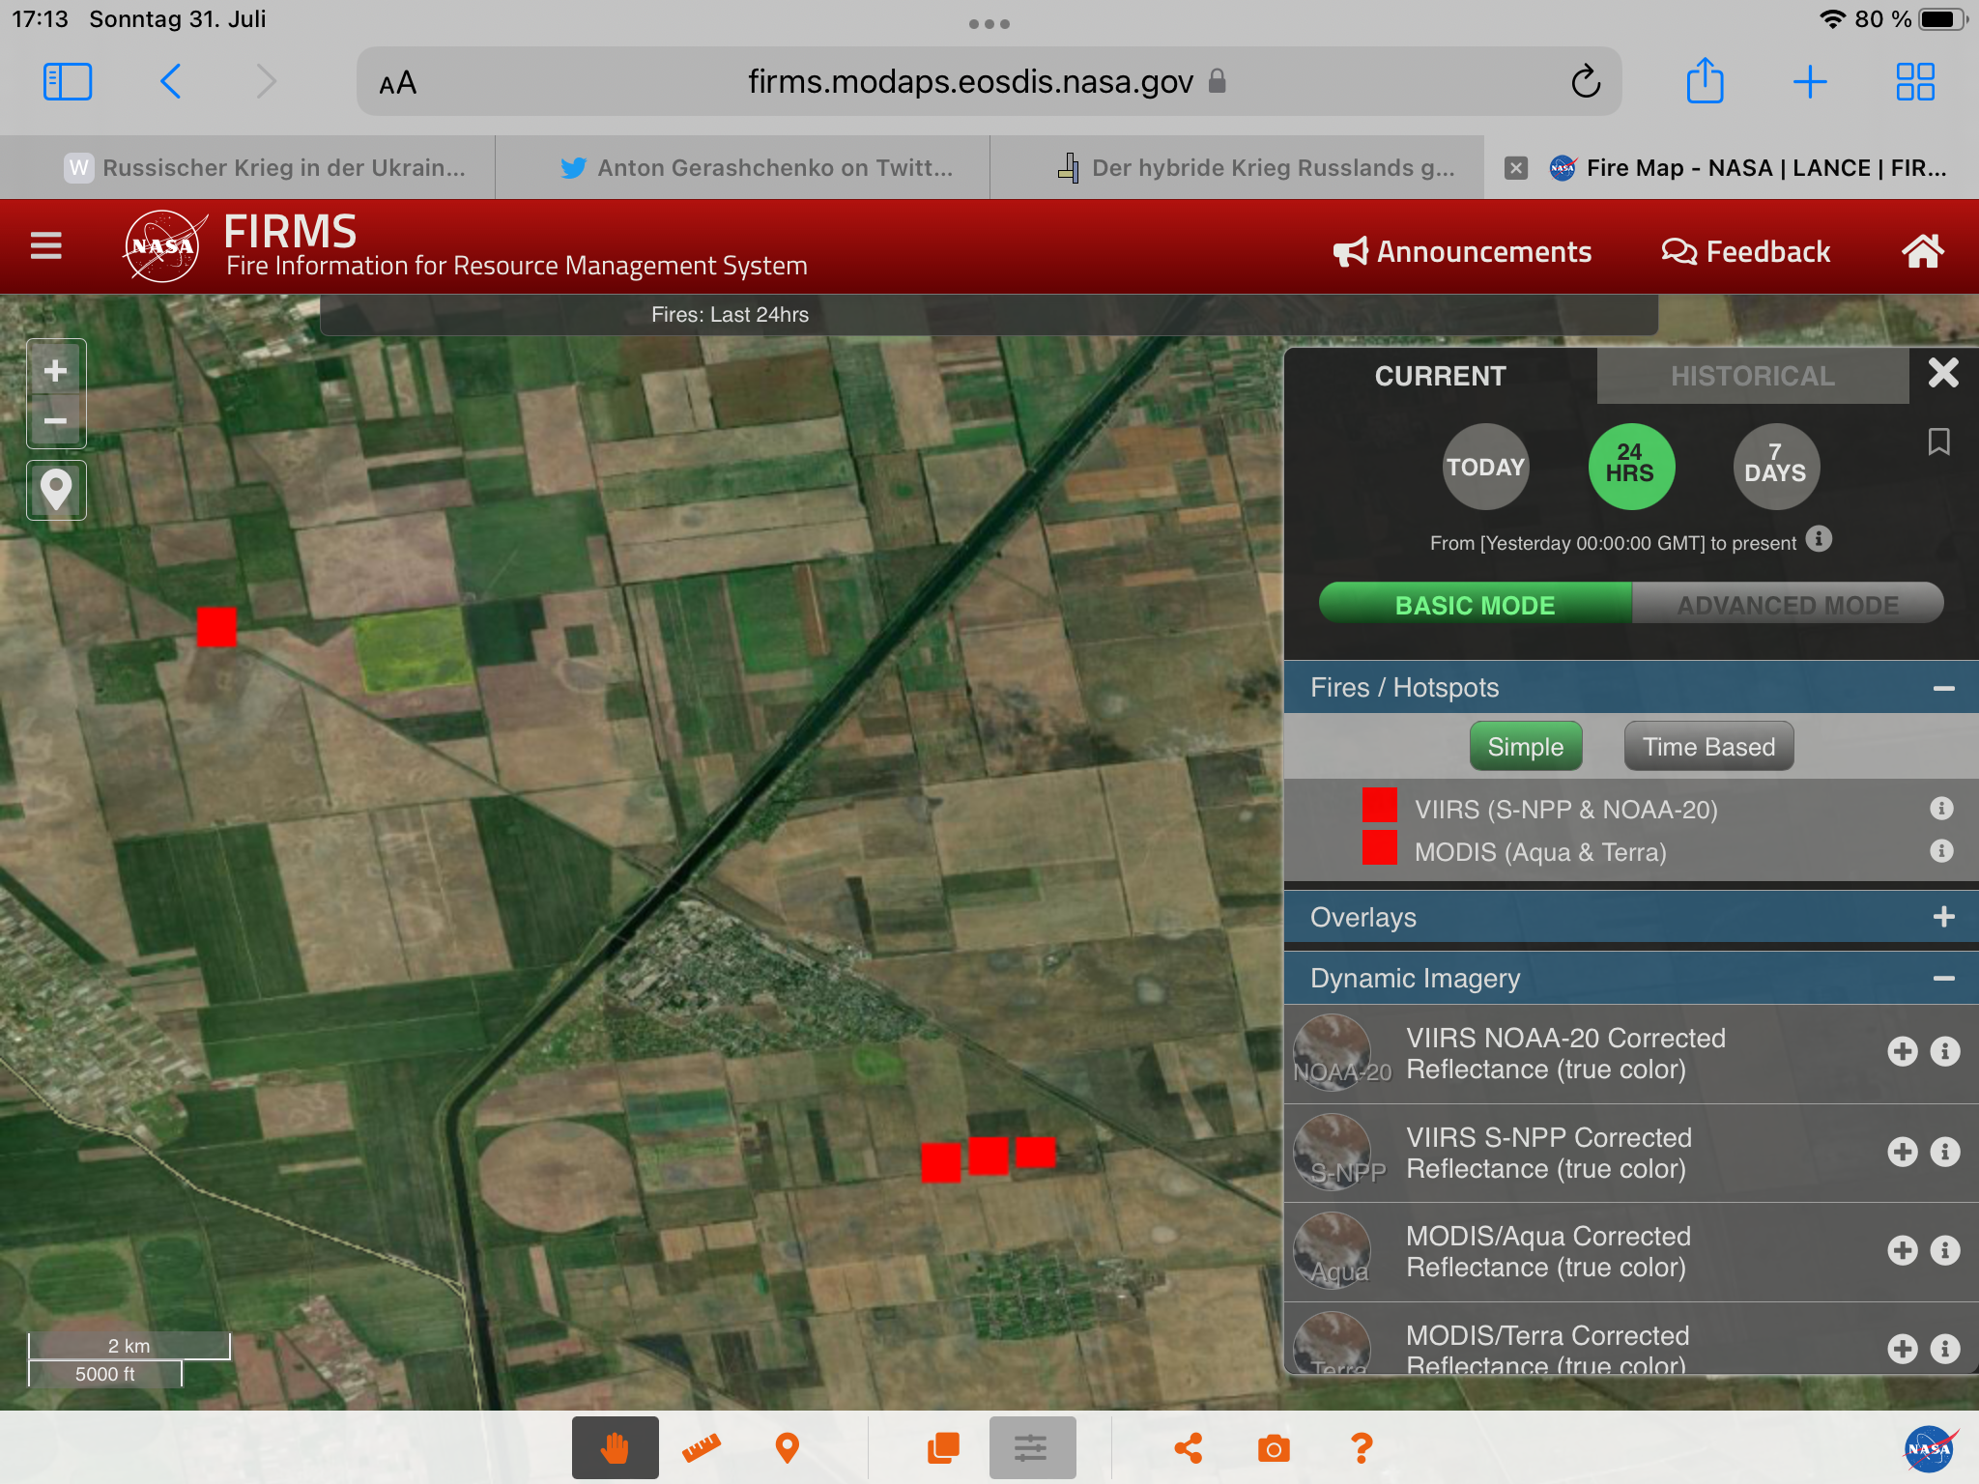The width and height of the screenshot is (1979, 1484).
Task: Open Feedback
Action: [x=1746, y=251]
